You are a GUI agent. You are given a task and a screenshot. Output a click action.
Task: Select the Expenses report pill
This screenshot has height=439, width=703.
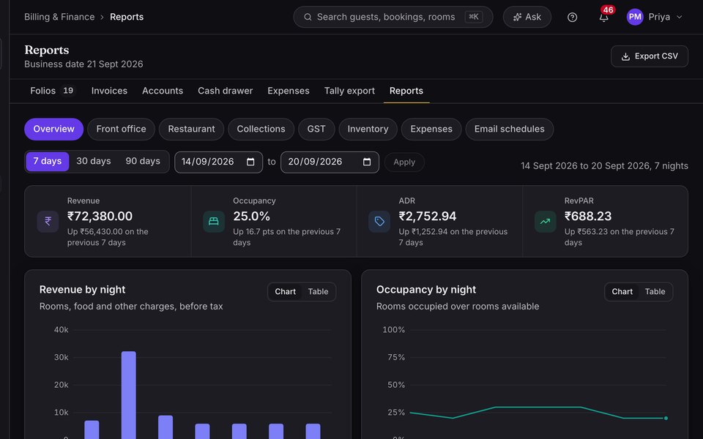click(x=431, y=129)
